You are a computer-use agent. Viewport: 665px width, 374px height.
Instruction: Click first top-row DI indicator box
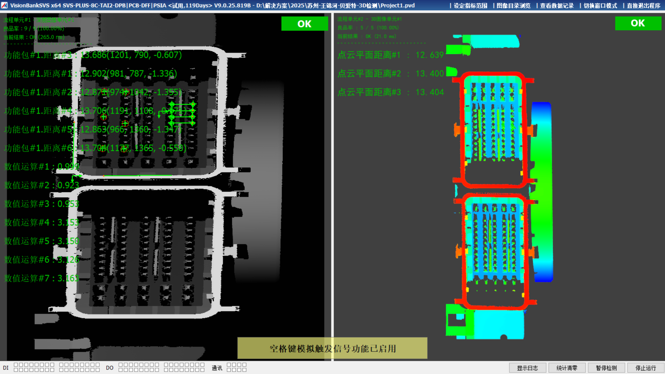[x=16, y=365]
